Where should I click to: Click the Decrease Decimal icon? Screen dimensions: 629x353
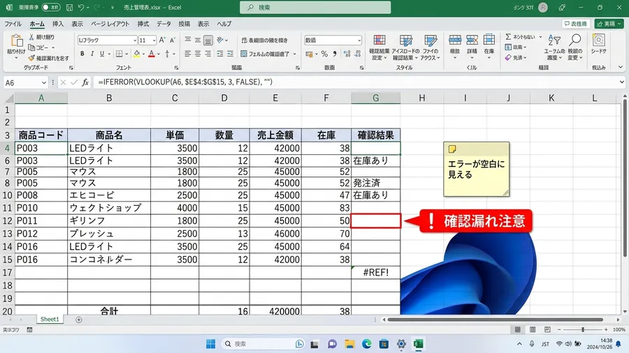(357, 54)
